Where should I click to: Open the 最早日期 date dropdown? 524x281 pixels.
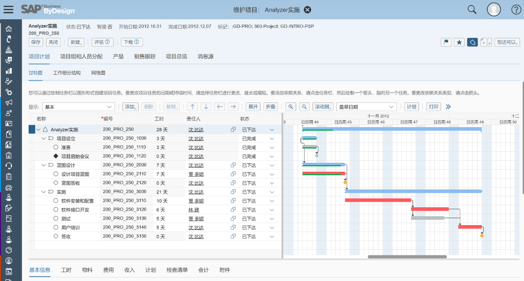pos(366,107)
